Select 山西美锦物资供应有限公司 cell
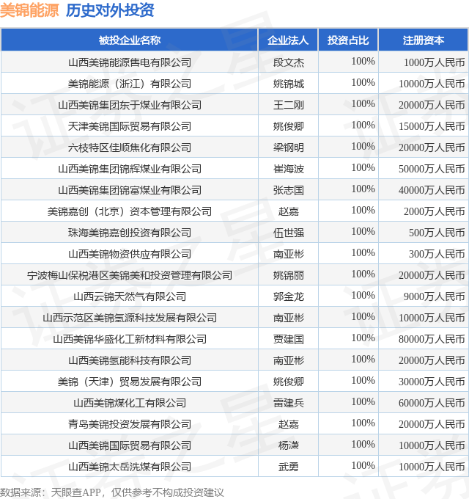 click(130, 254)
